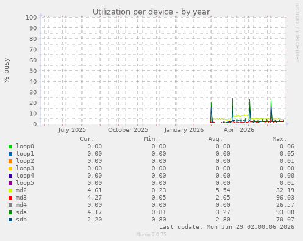This screenshot has width=303, height=241.
Task: Click the md2 device label
Action: coord(21,190)
